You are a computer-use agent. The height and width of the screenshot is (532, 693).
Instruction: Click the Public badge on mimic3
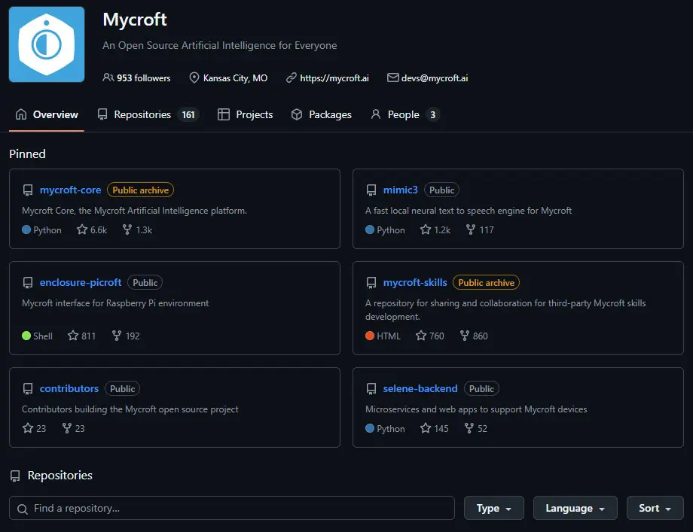point(442,190)
